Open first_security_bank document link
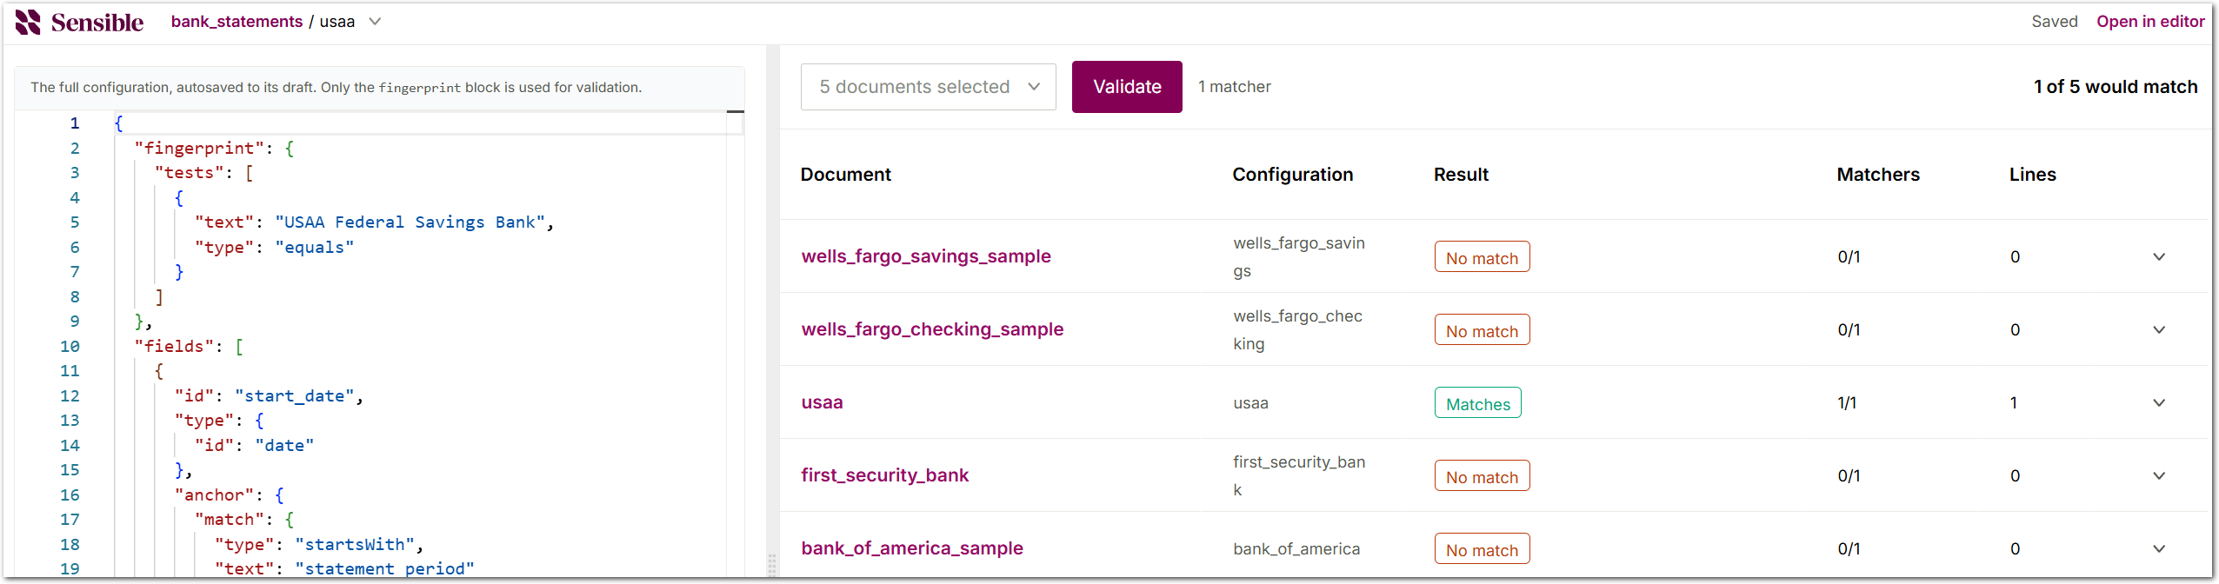The image size is (2219, 584). coord(884,475)
